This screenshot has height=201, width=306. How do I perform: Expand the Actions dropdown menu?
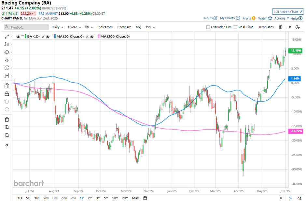click(x=282, y=18)
